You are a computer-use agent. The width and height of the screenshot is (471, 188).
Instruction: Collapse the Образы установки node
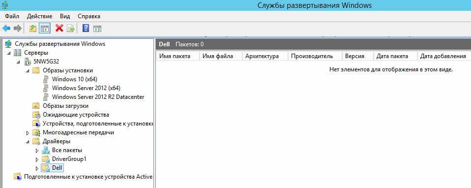point(28,71)
